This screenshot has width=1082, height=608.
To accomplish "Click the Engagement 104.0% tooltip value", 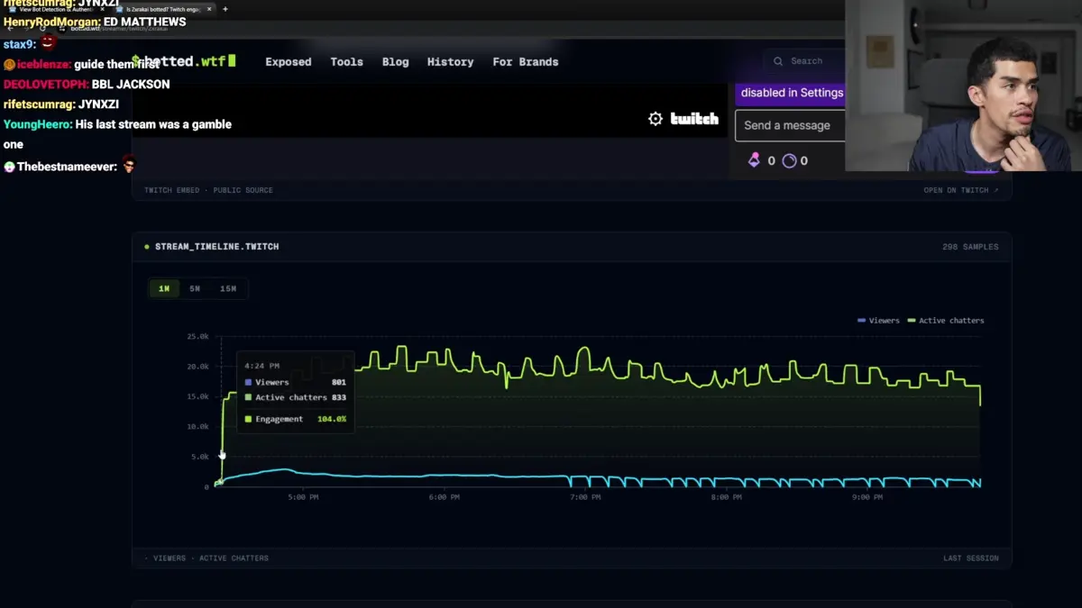I will coord(332,419).
